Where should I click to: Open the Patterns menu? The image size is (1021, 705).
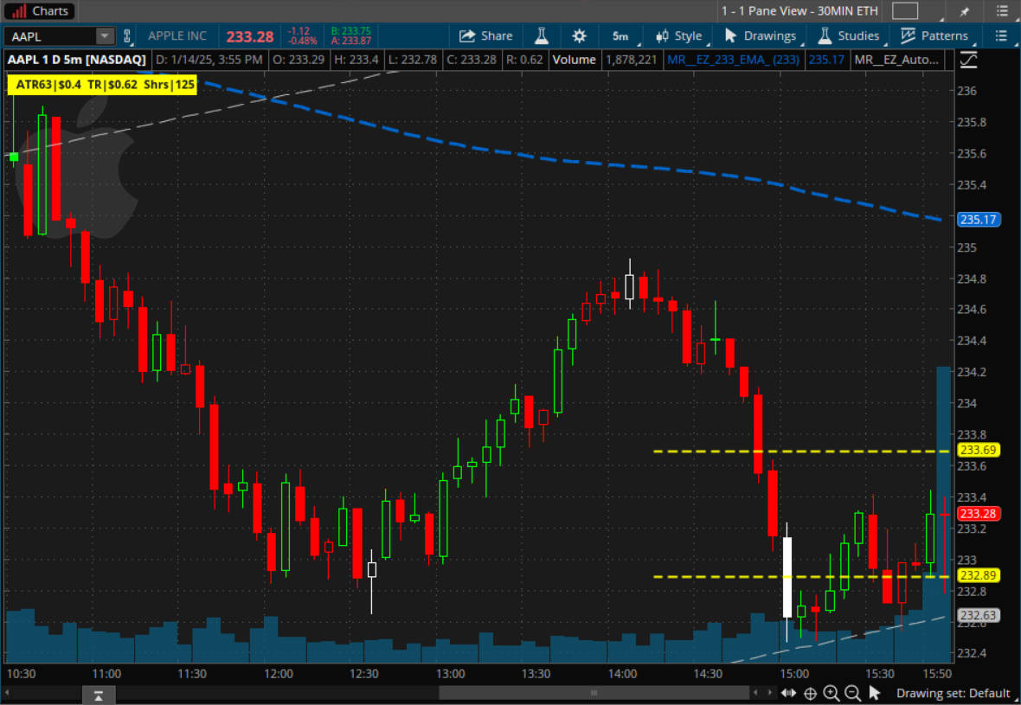coord(934,35)
